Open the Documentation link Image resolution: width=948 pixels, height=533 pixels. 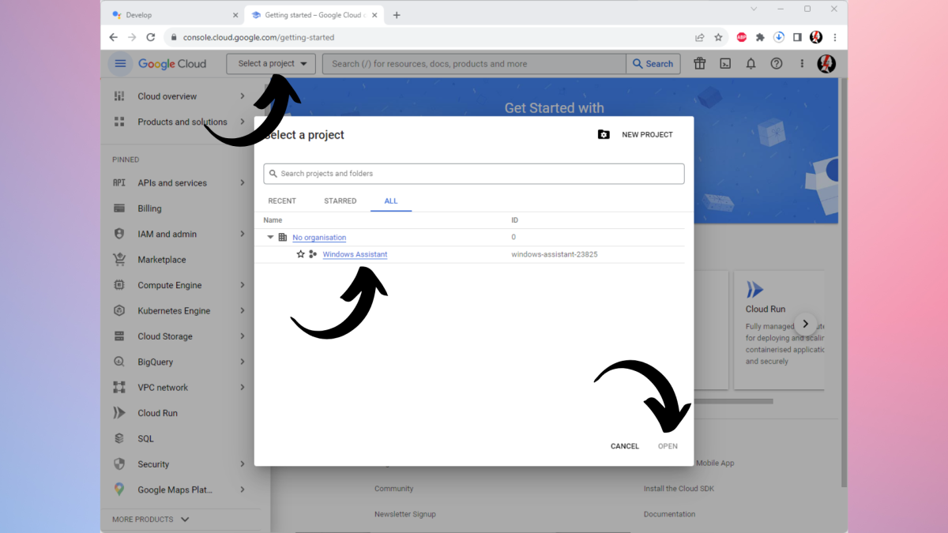[x=669, y=514]
